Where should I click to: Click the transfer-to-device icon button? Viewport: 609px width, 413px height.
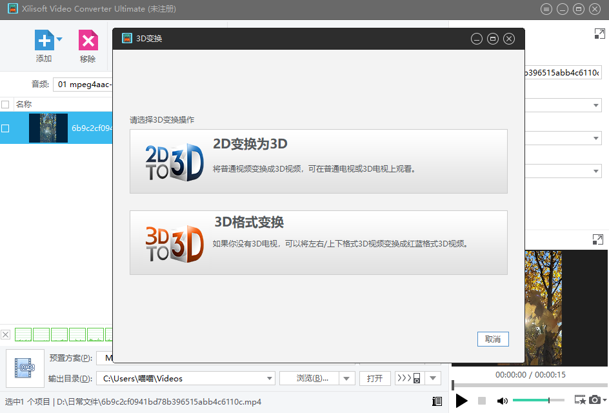point(408,378)
